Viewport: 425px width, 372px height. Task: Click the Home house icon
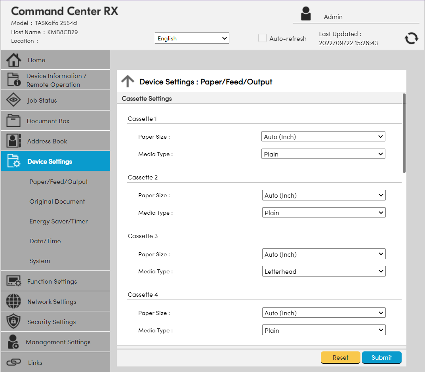click(x=13, y=60)
